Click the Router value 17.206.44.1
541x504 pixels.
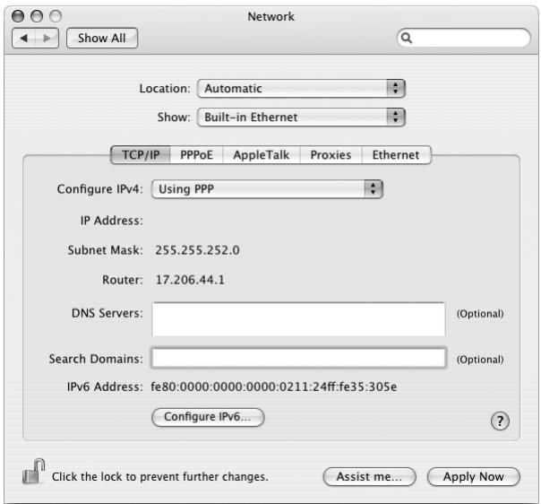(190, 280)
